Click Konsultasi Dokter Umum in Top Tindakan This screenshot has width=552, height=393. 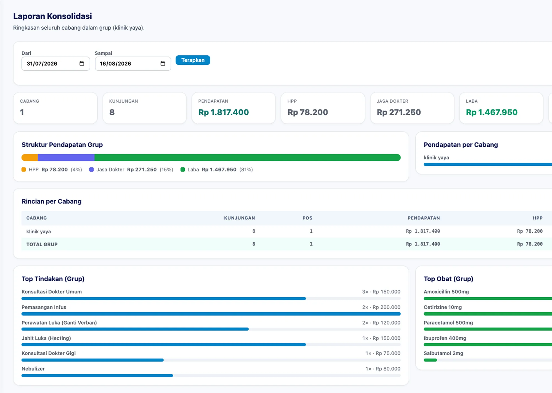(52, 292)
